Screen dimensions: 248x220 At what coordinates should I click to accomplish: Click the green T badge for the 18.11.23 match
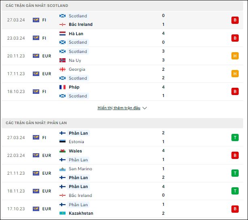point(235,191)
